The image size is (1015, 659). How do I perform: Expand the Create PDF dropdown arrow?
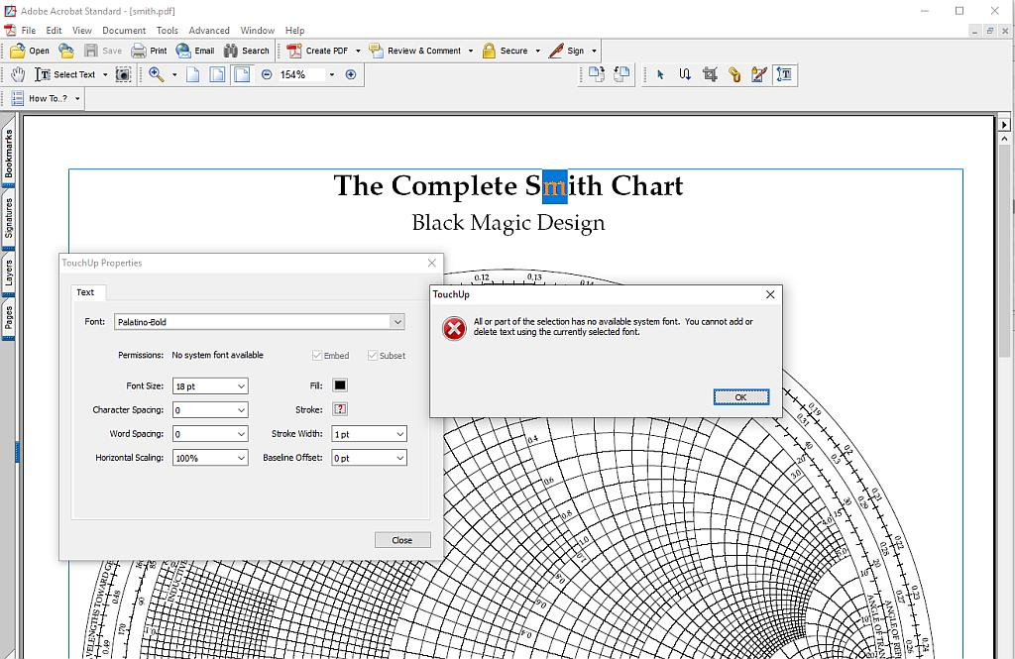[358, 51]
